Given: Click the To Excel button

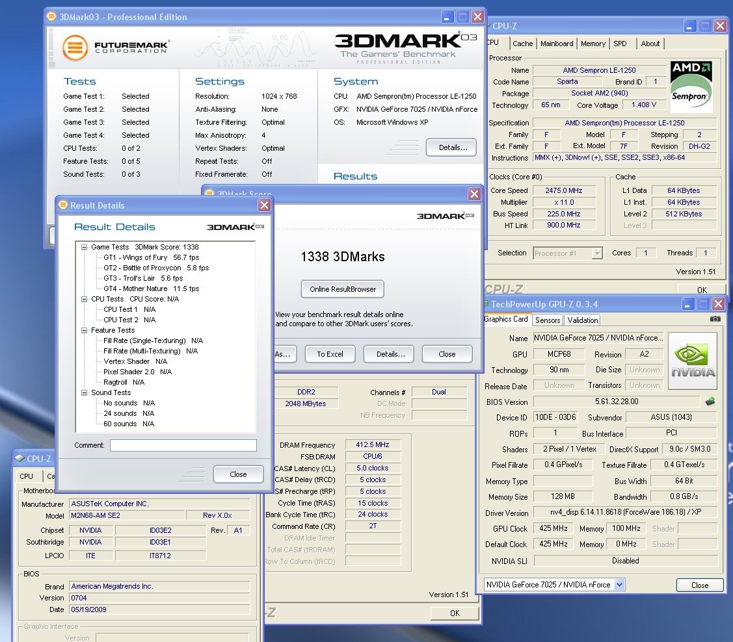Looking at the screenshot, I should pos(330,354).
